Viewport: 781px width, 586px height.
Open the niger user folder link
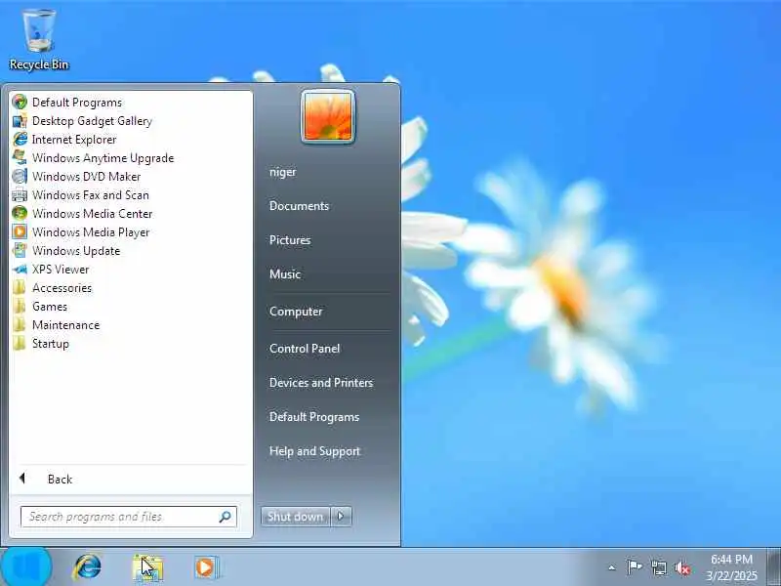click(x=282, y=172)
